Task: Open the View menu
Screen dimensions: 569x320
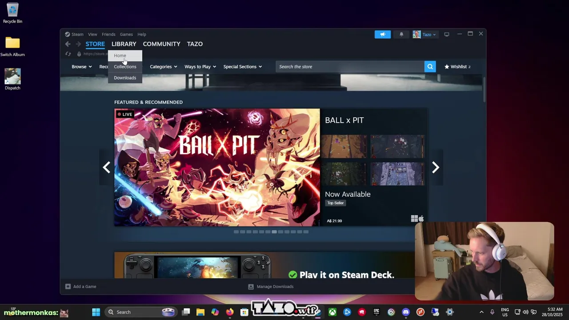Action: 92,34
